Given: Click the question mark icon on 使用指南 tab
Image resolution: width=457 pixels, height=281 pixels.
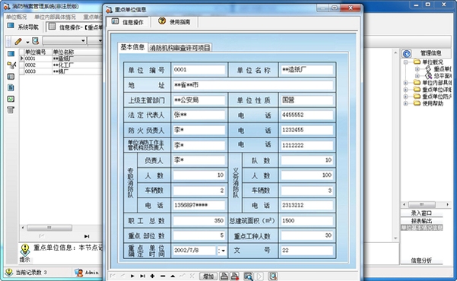Looking at the screenshot, I should 162,21.
